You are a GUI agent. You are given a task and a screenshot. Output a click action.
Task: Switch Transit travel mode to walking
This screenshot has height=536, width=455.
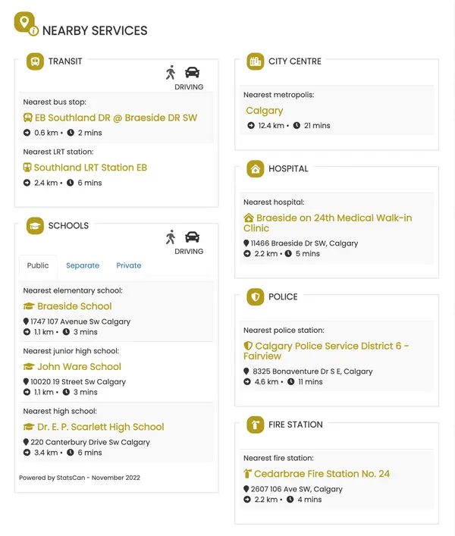click(x=171, y=73)
